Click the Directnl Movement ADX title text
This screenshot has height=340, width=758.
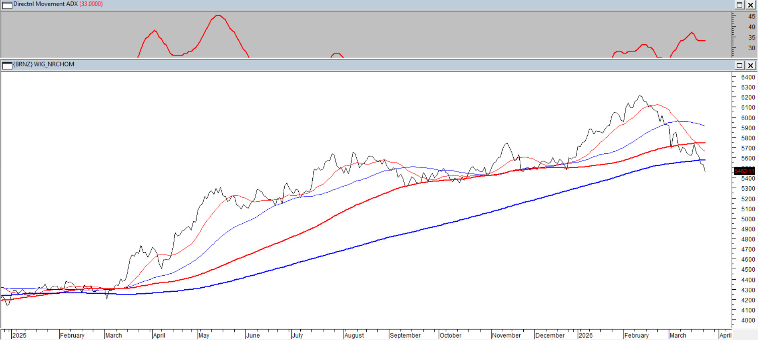pos(45,4)
